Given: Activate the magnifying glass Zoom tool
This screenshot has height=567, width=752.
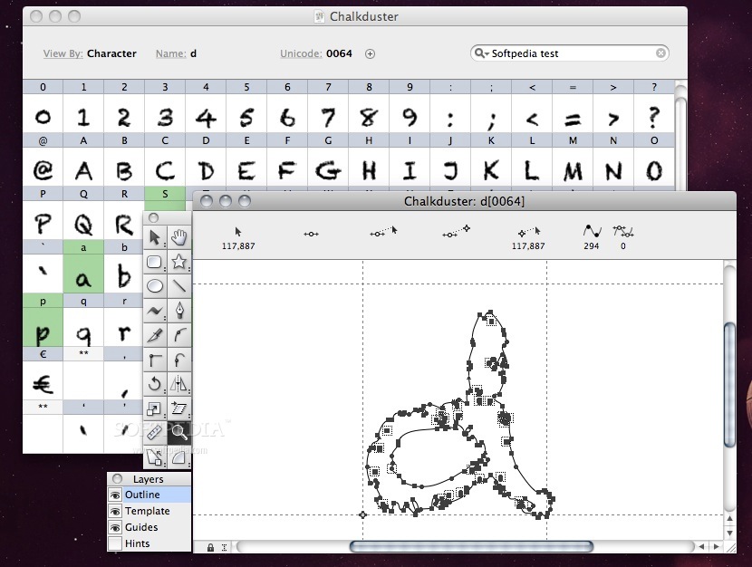Looking at the screenshot, I should tap(178, 433).
